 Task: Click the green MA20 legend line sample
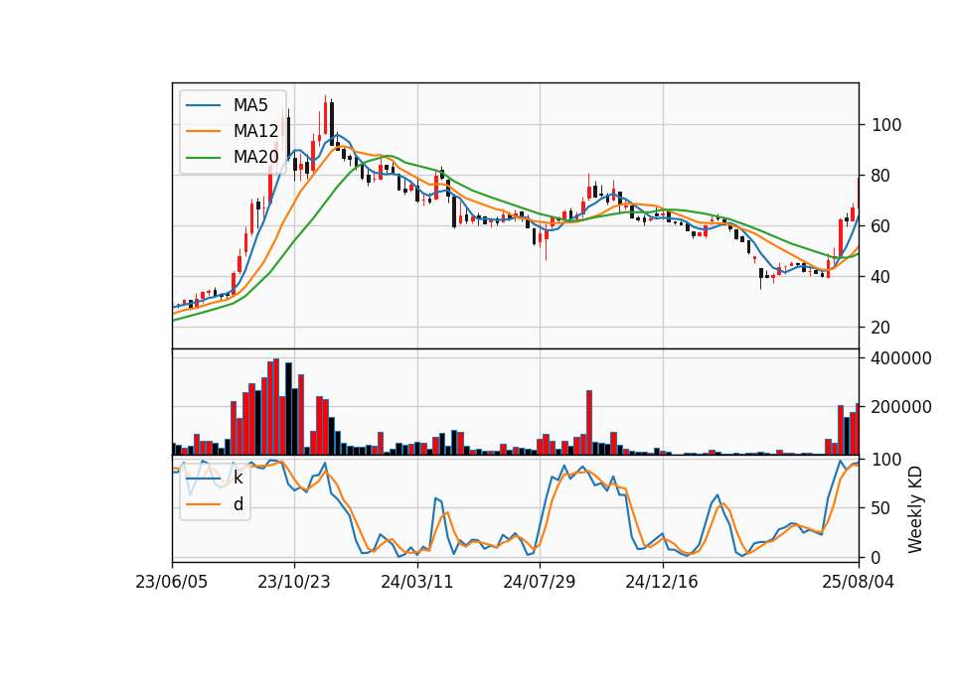pyautogui.click(x=203, y=158)
